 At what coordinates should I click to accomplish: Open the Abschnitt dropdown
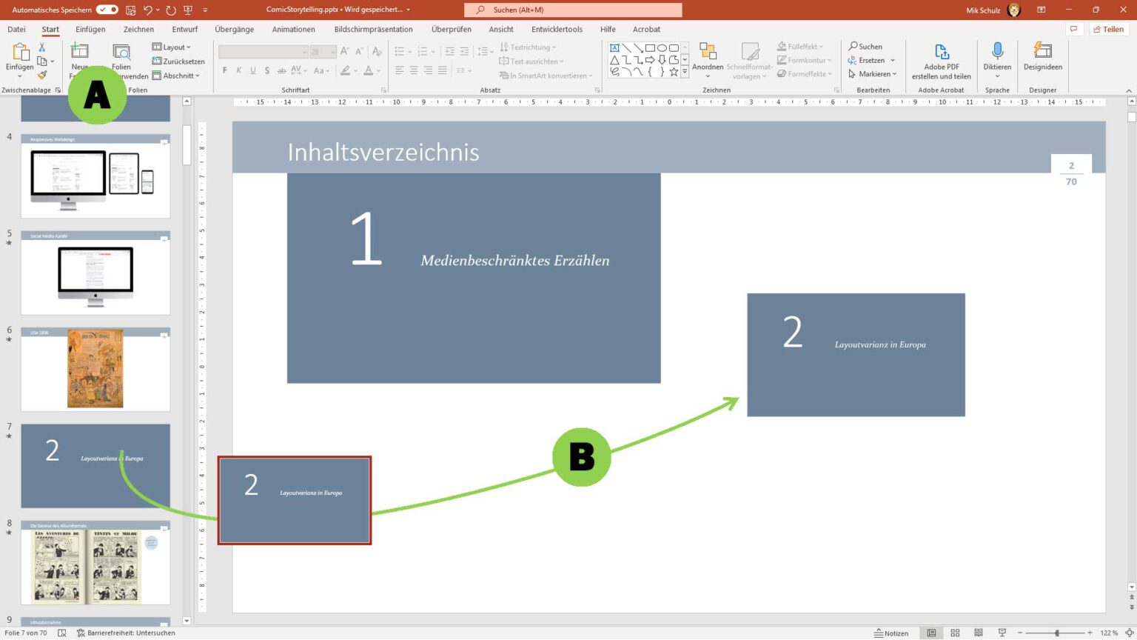click(x=176, y=76)
